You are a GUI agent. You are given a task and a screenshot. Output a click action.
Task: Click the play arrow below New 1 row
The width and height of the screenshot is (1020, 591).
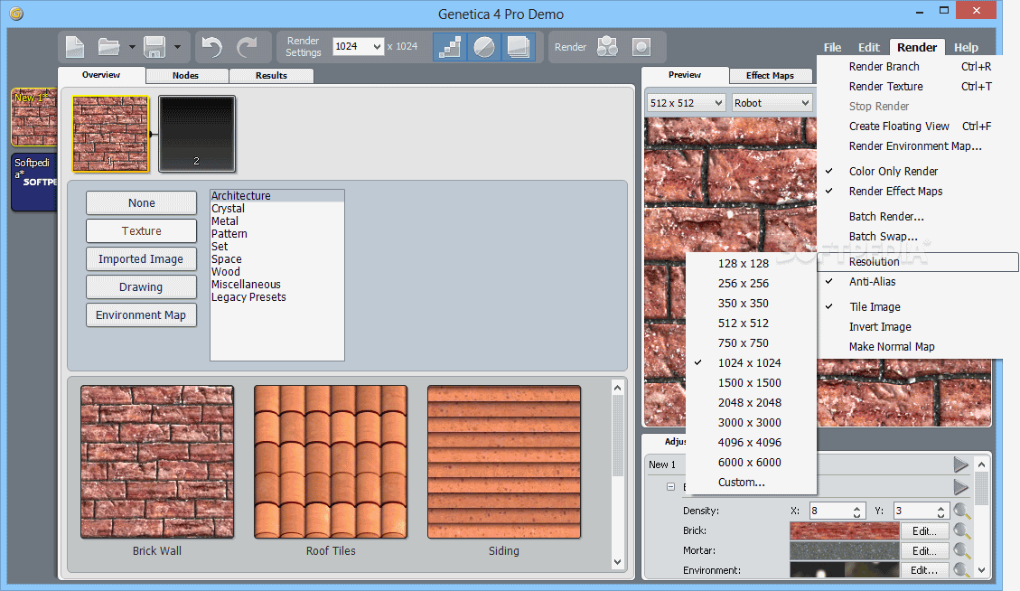coord(960,487)
